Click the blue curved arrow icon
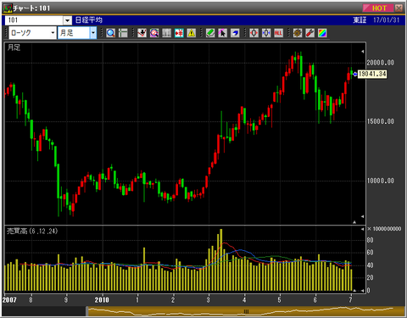Screen dimensions: 407x318 pyautogui.click(x=235, y=33)
